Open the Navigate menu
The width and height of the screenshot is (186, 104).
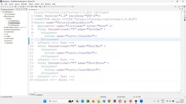coord(24,4)
